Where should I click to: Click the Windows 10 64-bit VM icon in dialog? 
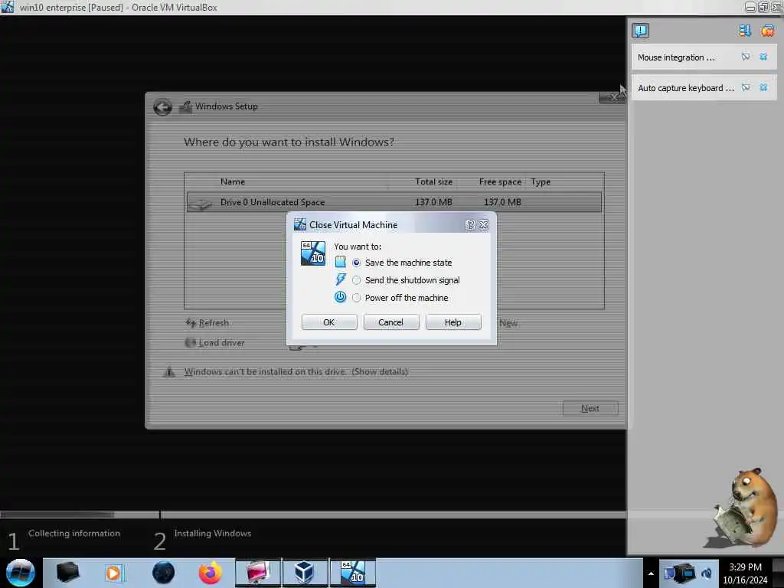click(313, 253)
